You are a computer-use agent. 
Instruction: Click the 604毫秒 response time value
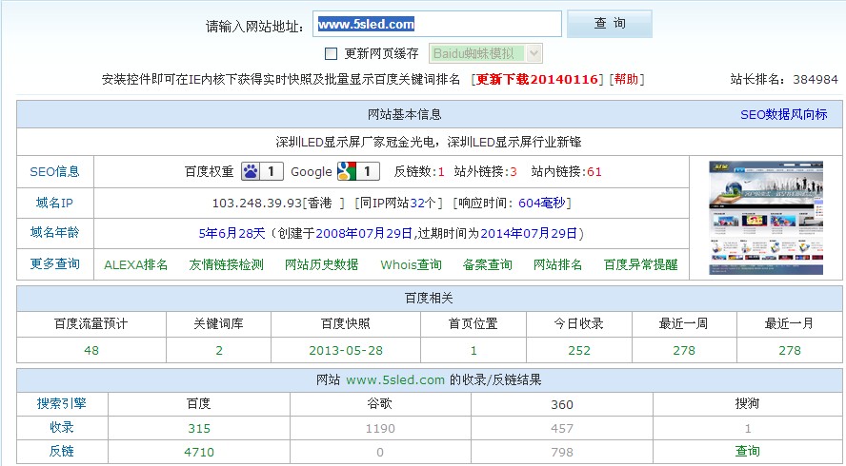tap(542, 204)
